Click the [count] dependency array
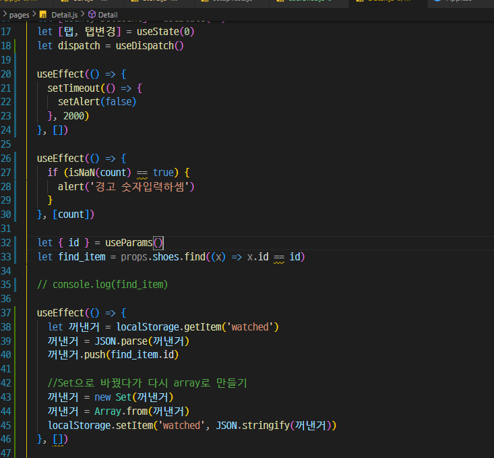Viewport: 494px width, 458px height. click(71, 214)
